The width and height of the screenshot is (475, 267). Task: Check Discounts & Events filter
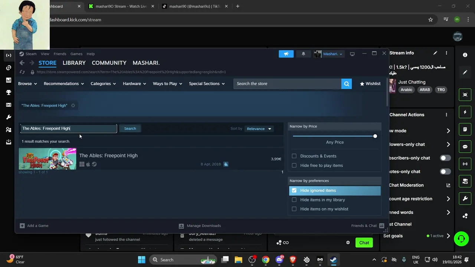tap(294, 156)
